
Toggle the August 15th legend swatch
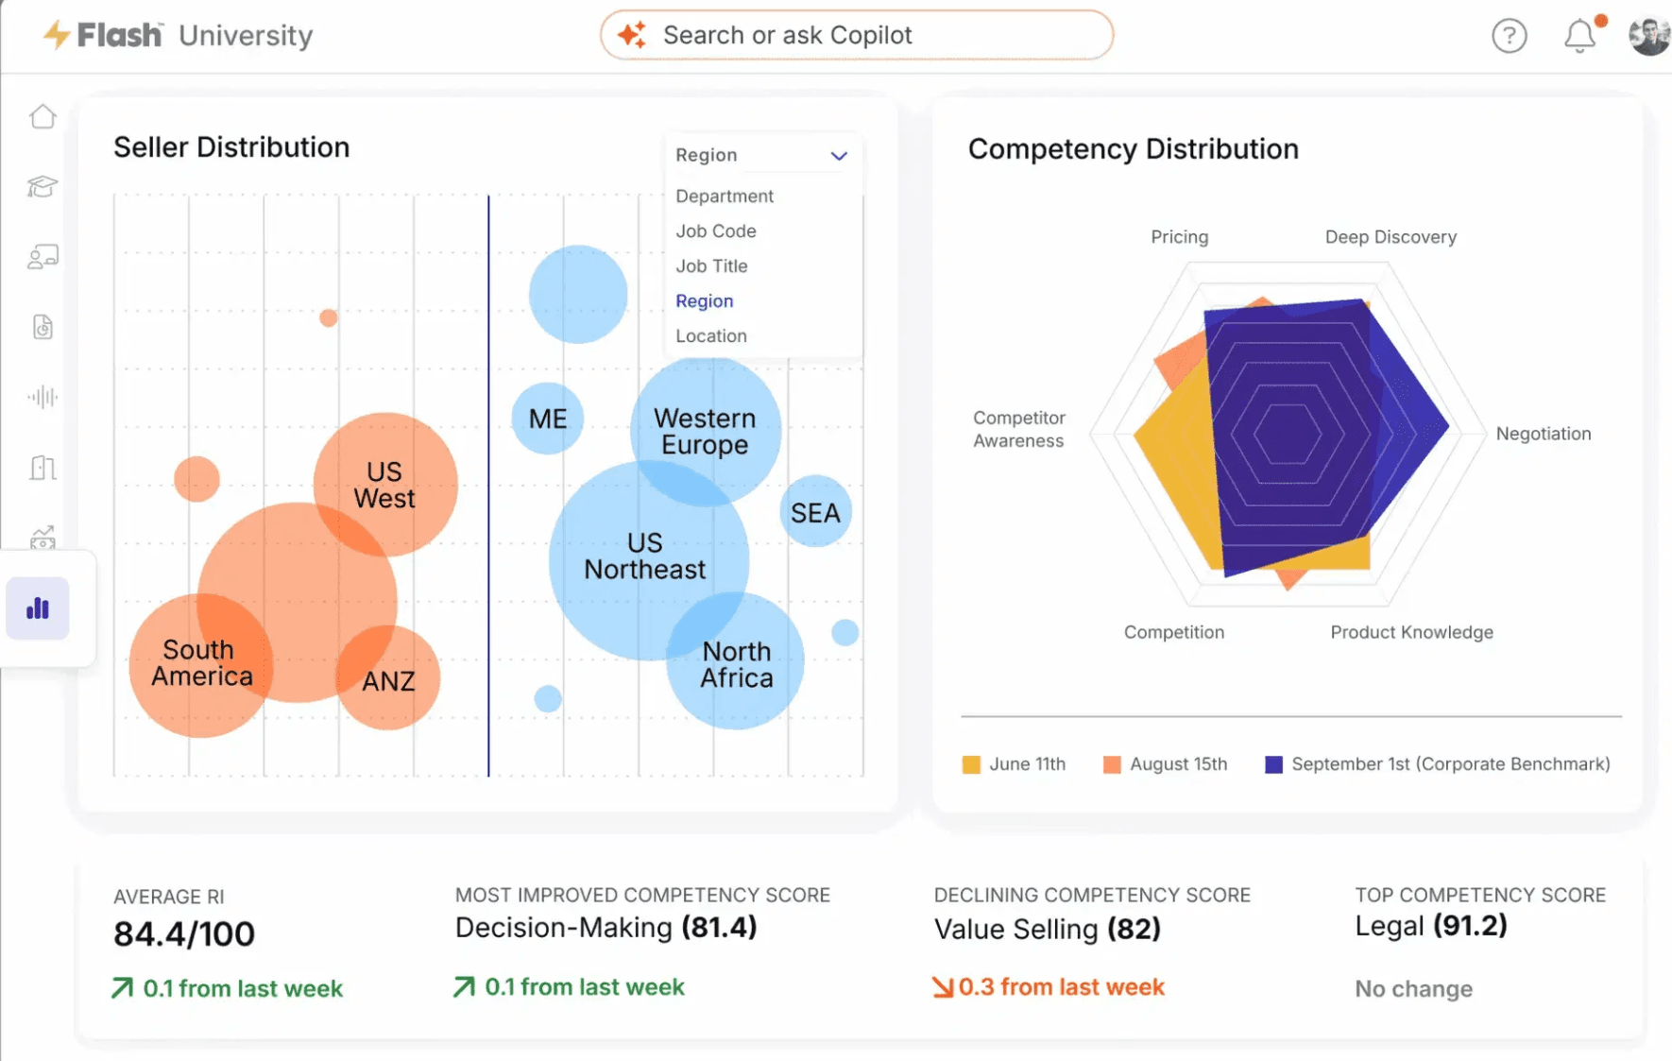point(1112,764)
